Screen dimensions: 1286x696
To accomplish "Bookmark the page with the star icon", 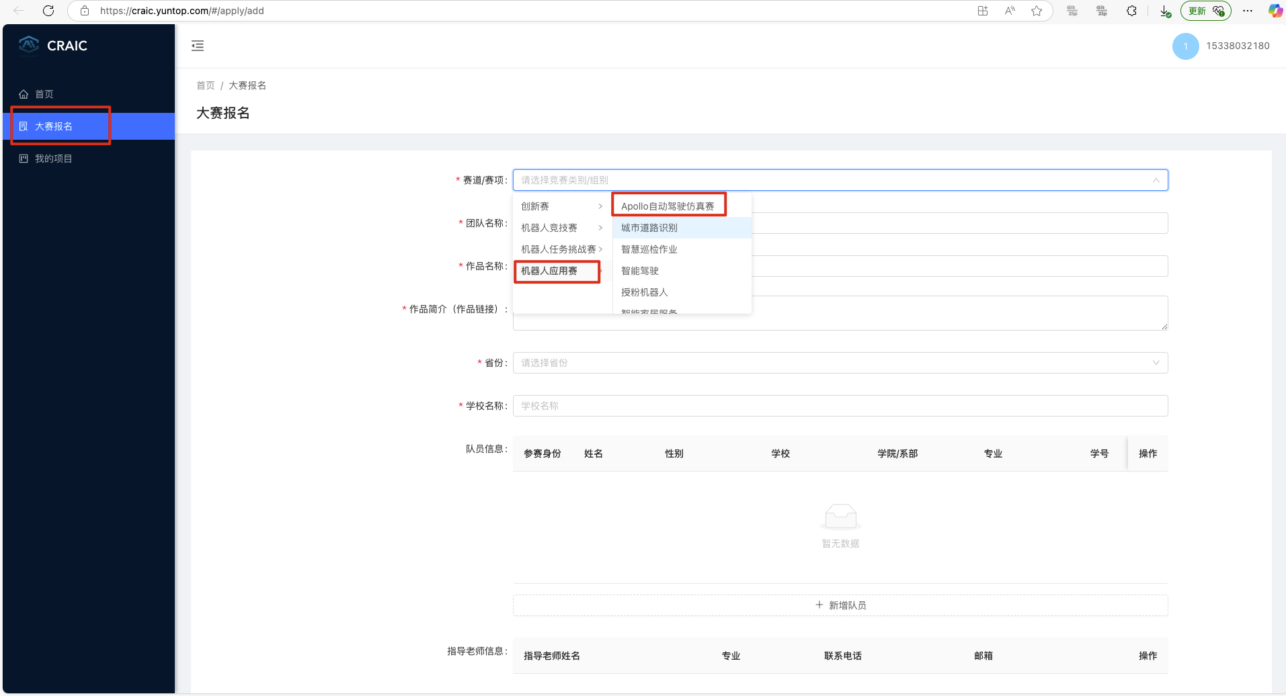I will pyautogui.click(x=1037, y=11).
